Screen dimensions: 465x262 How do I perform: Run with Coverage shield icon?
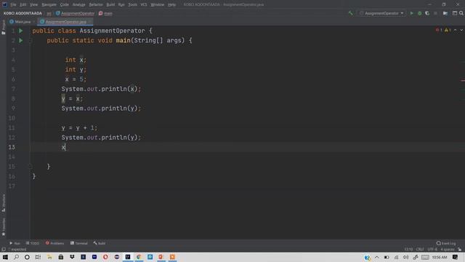[x=427, y=13]
